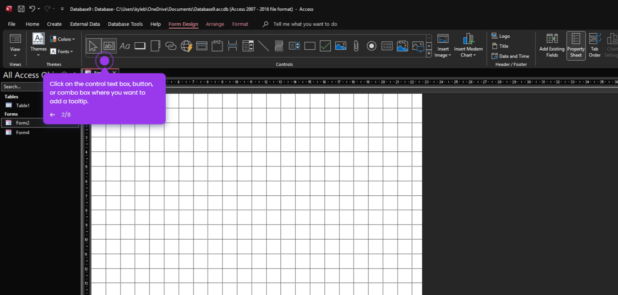Pick the Label control tool
This screenshot has height=295, width=618.
point(125,46)
